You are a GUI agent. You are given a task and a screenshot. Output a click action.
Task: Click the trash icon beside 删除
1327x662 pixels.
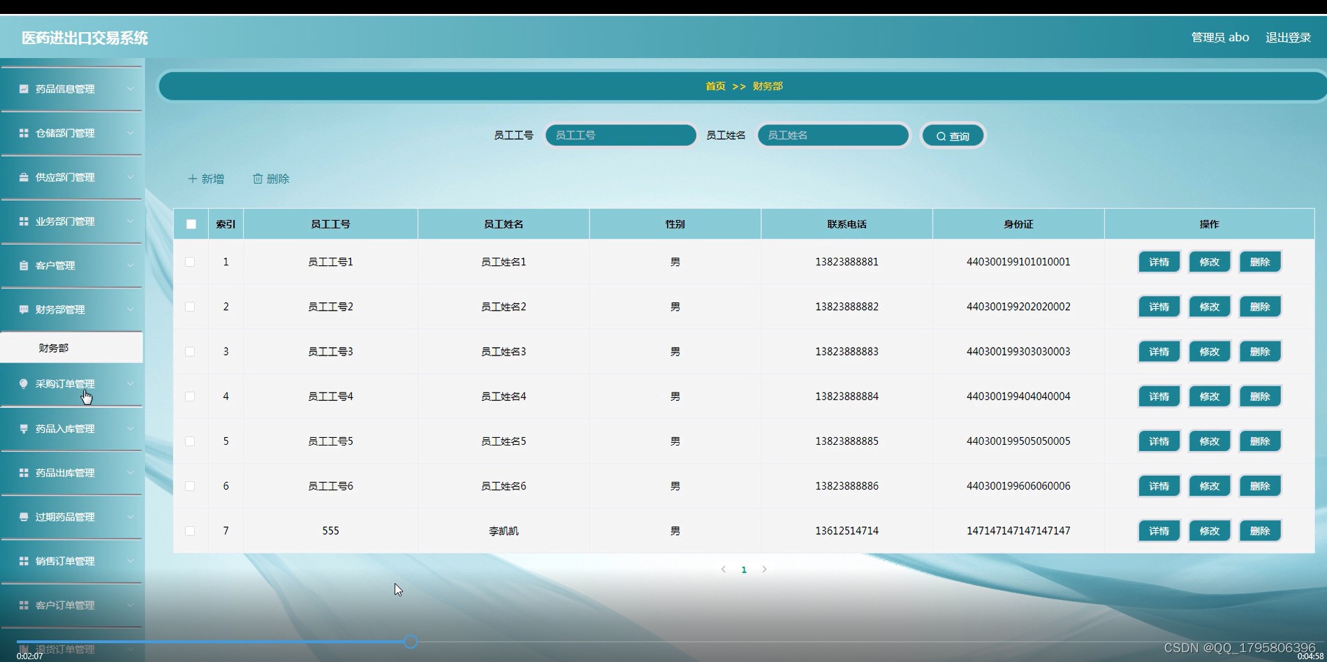pyautogui.click(x=258, y=179)
